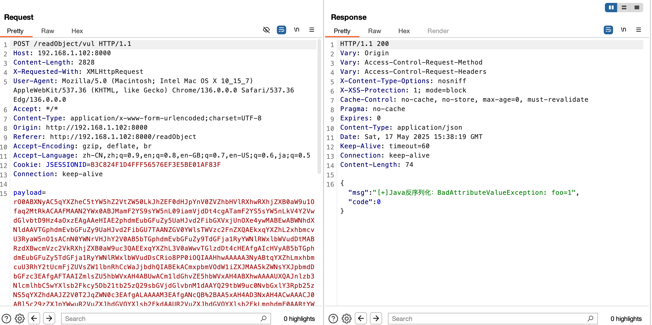Click Request 0 highlights label

[x=299, y=319]
